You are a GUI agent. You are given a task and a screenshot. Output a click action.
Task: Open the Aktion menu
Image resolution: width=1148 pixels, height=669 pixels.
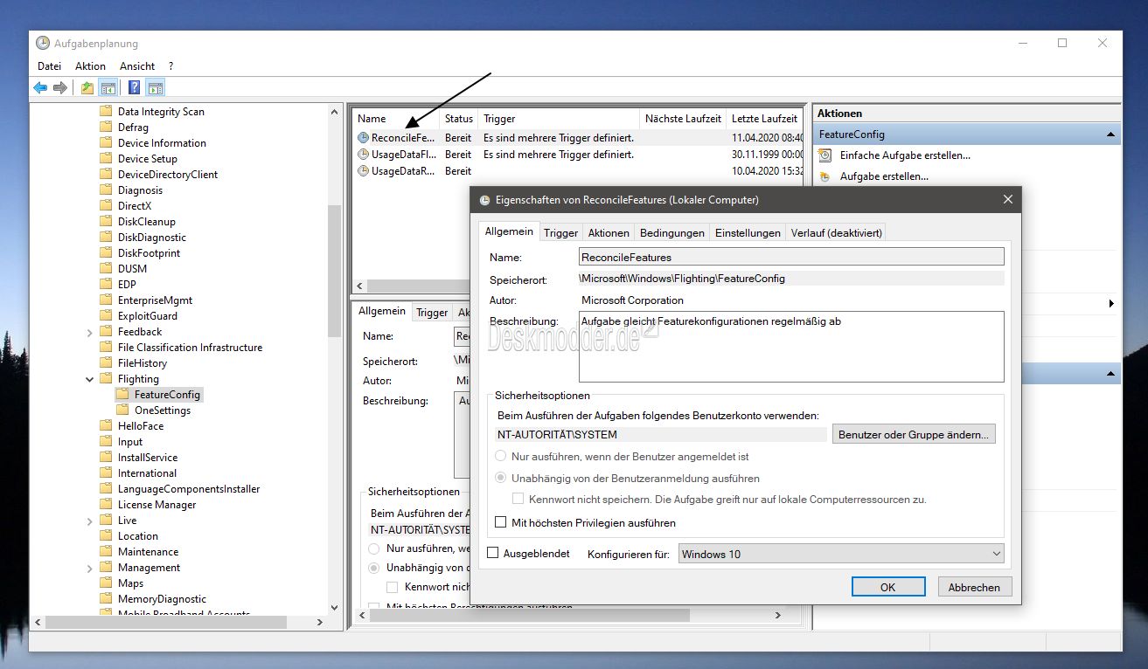[90, 66]
